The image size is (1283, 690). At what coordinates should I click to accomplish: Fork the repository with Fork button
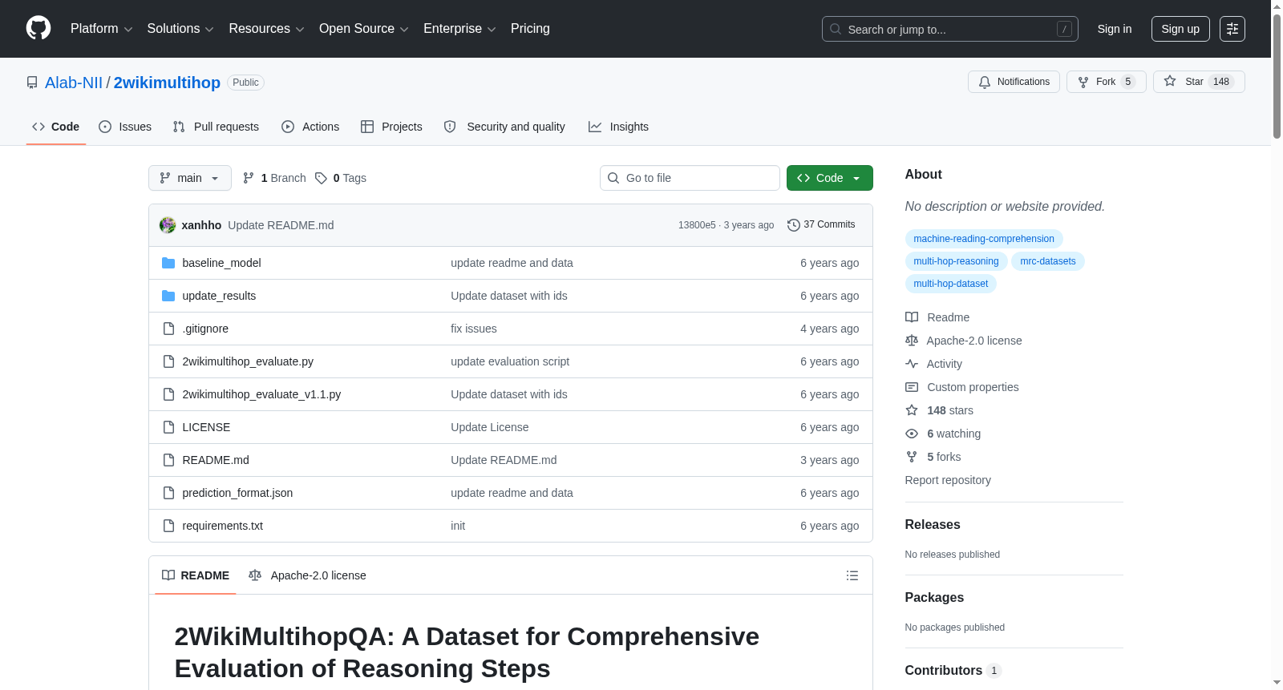1107,82
